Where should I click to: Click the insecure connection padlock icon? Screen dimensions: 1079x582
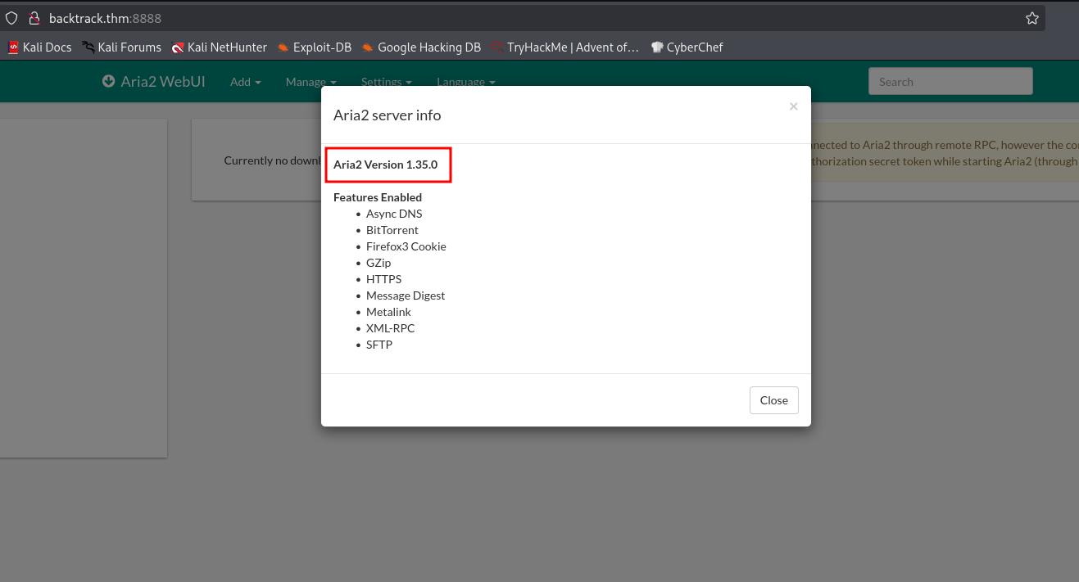pos(34,18)
